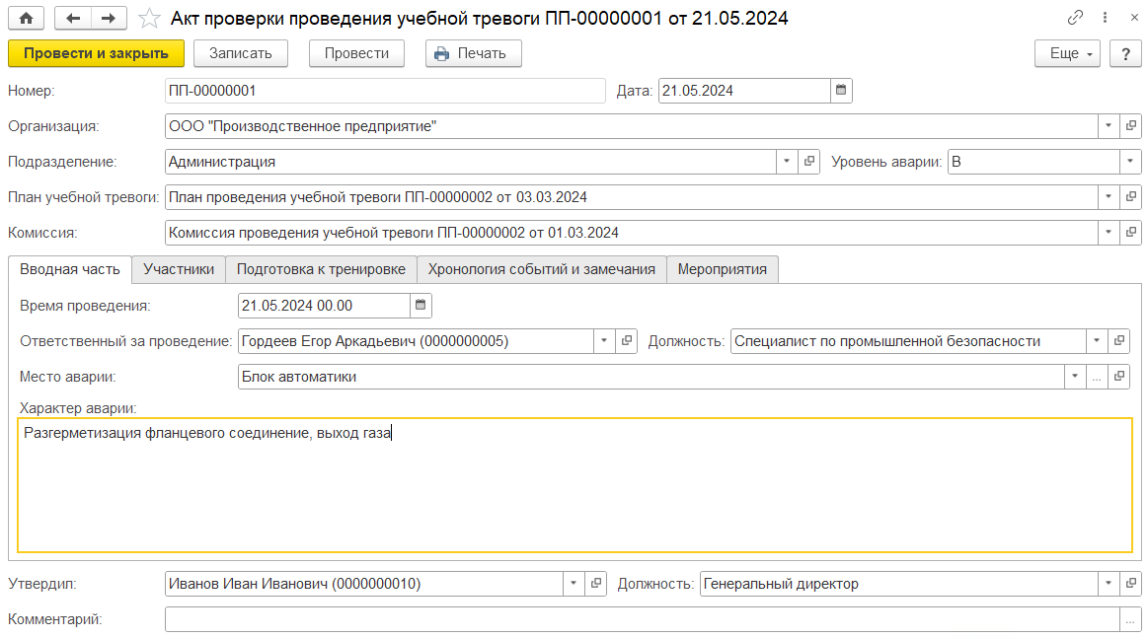
Task: Go back with the left arrow
Action: (x=73, y=19)
